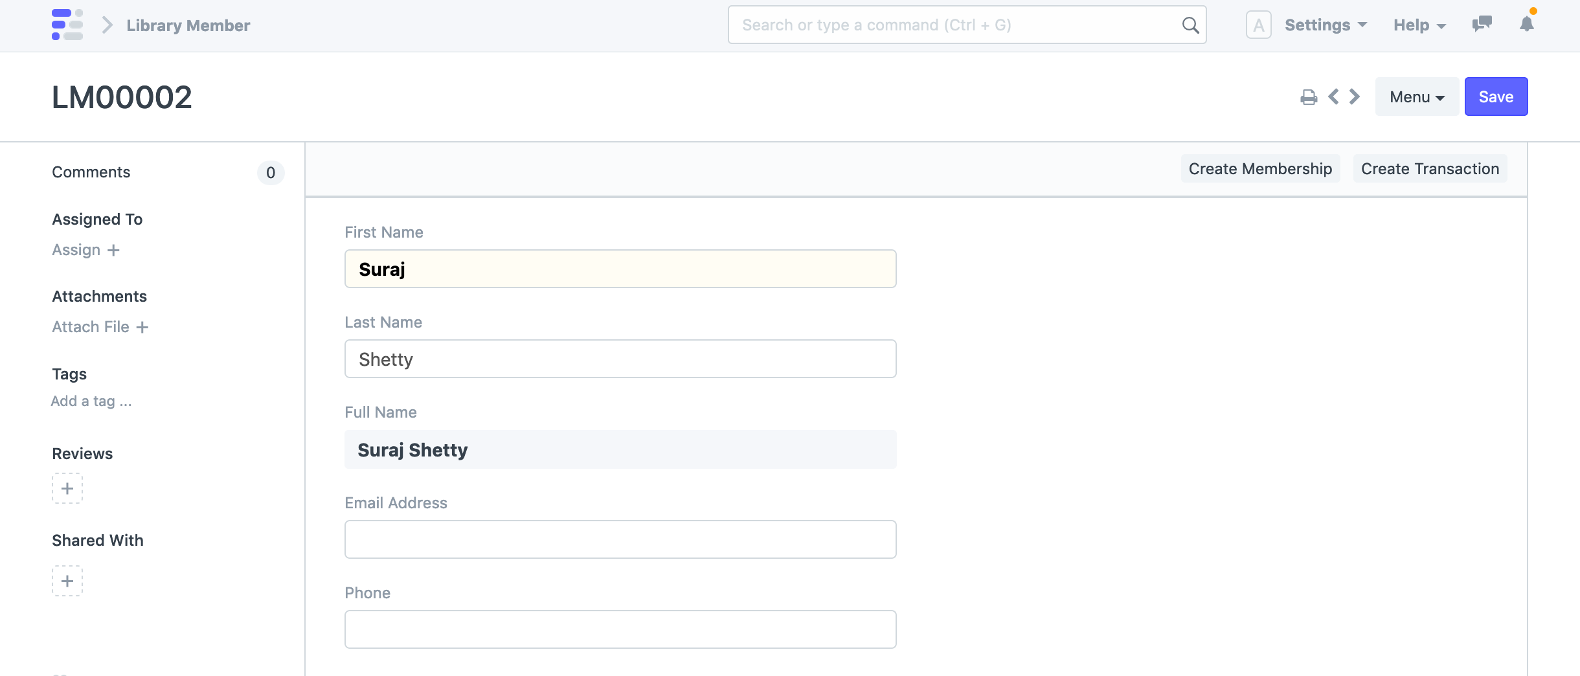Expand the Settings dropdown
1580x676 pixels.
click(x=1325, y=25)
